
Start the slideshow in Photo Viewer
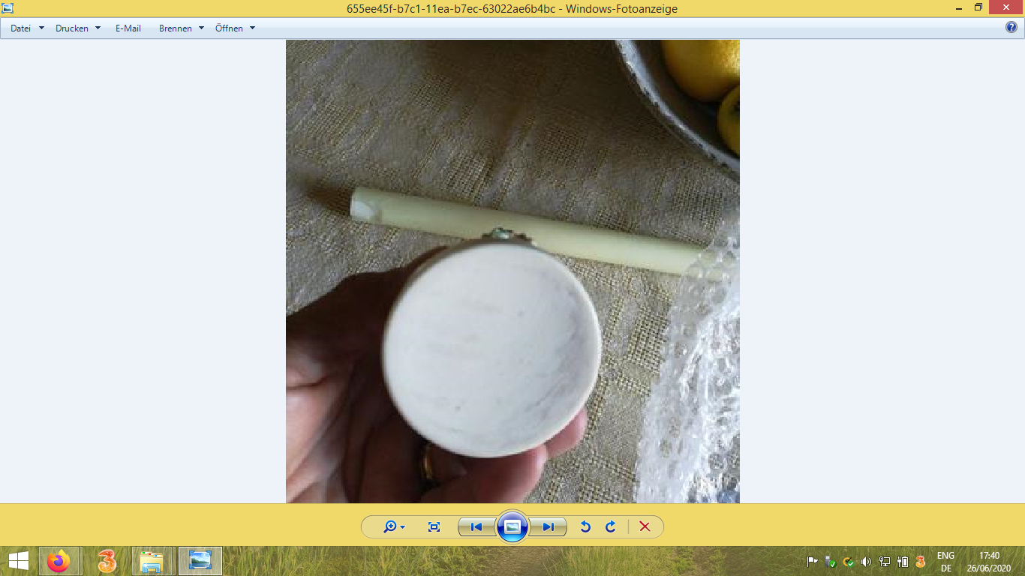pos(512,526)
